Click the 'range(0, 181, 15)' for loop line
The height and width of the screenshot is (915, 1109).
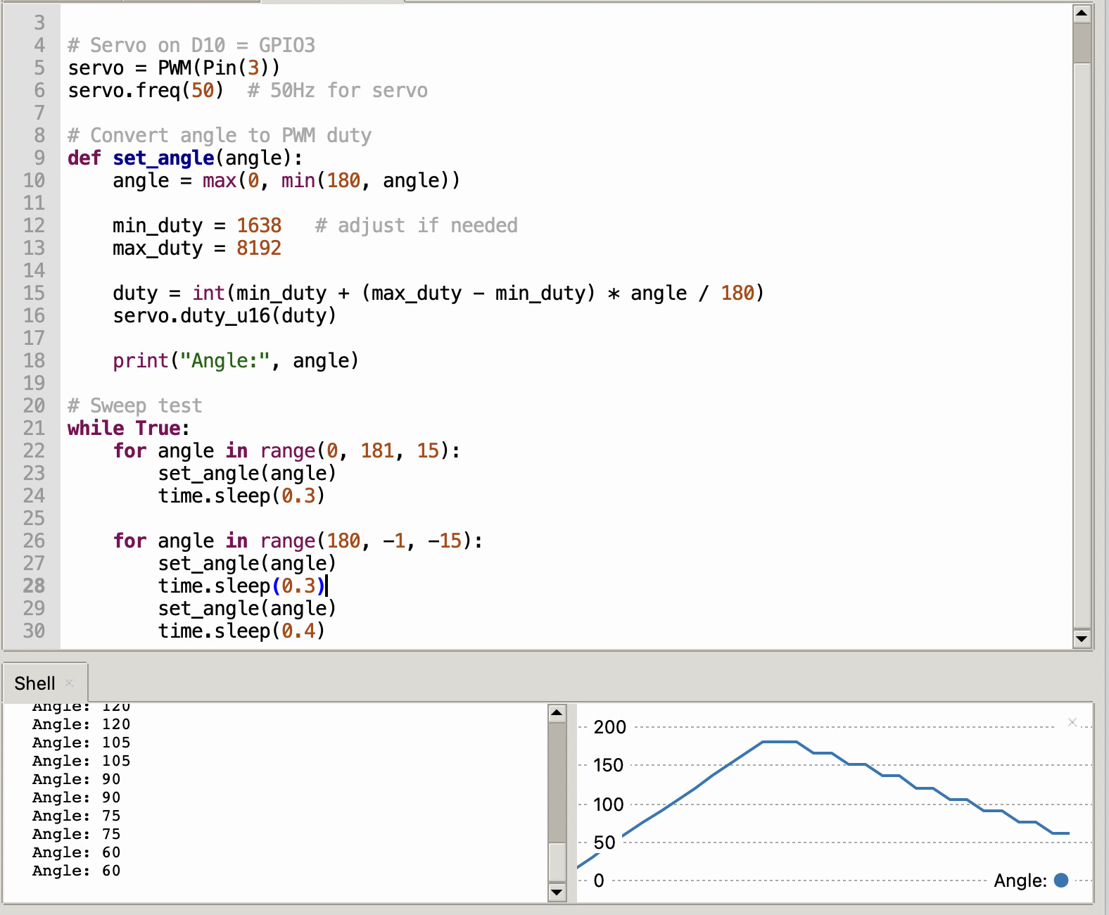(286, 451)
